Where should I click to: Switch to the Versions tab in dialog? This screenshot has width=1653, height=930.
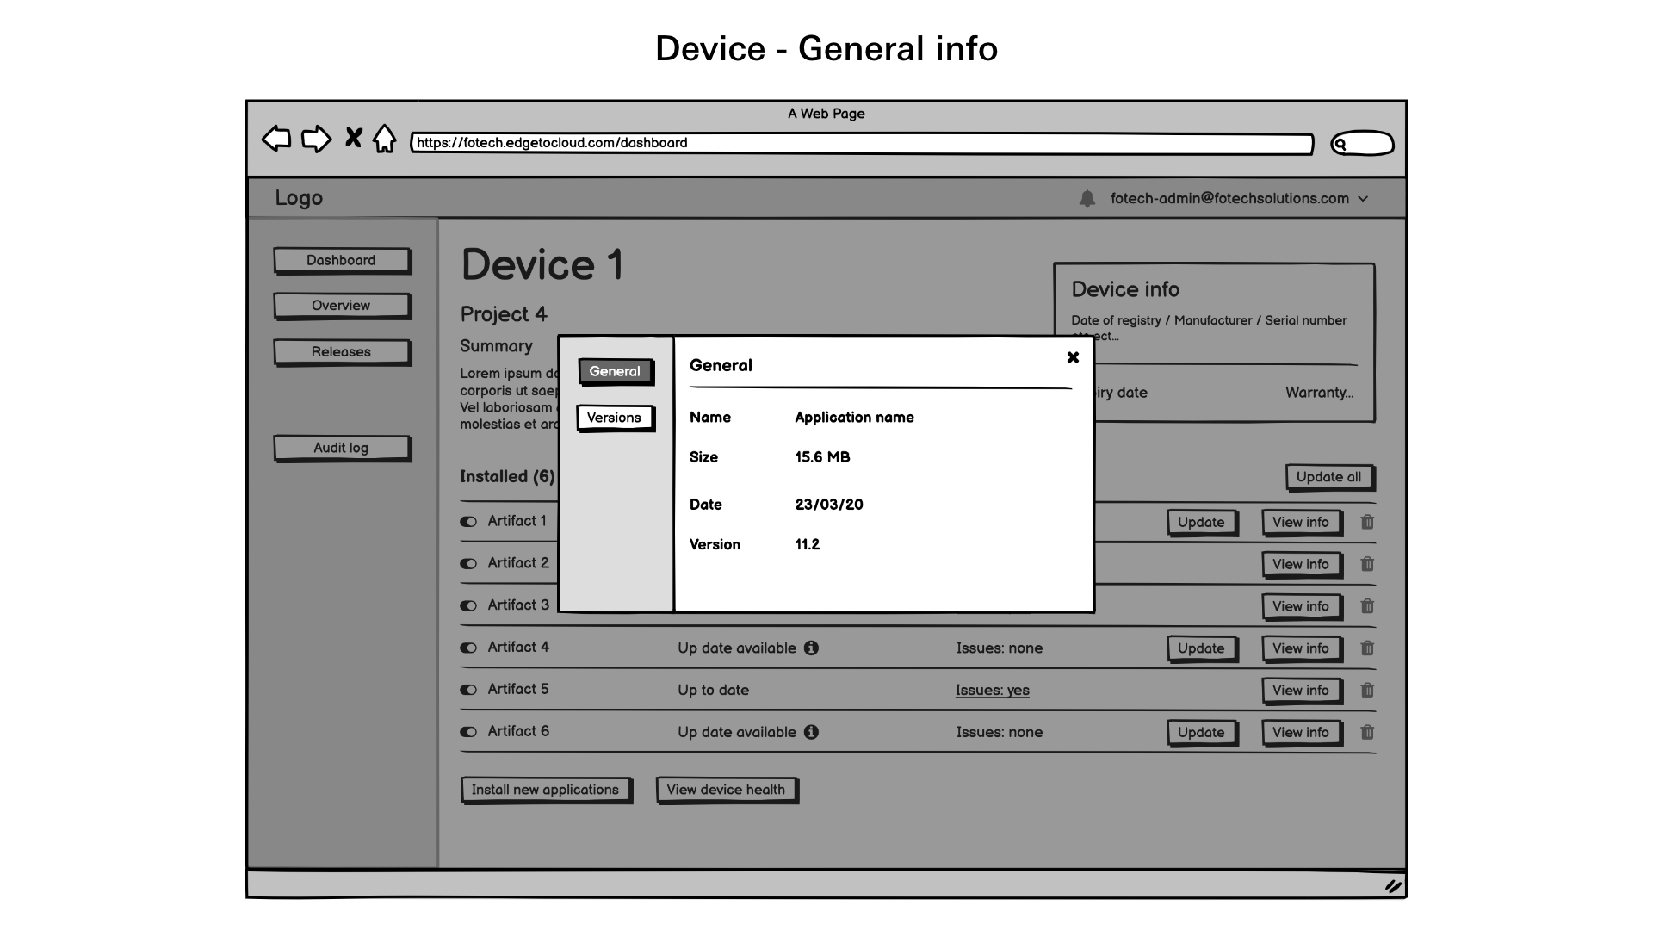click(x=614, y=418)
